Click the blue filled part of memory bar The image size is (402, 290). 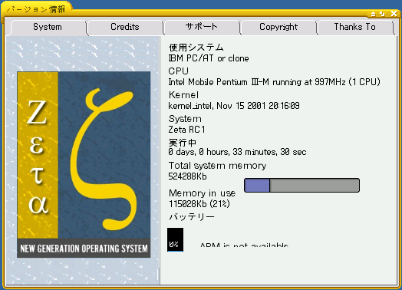coord(257,185)
